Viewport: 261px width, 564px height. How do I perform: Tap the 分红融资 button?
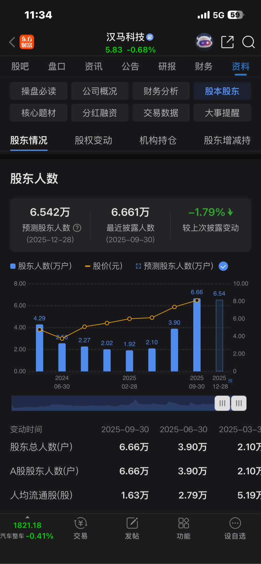100,113
